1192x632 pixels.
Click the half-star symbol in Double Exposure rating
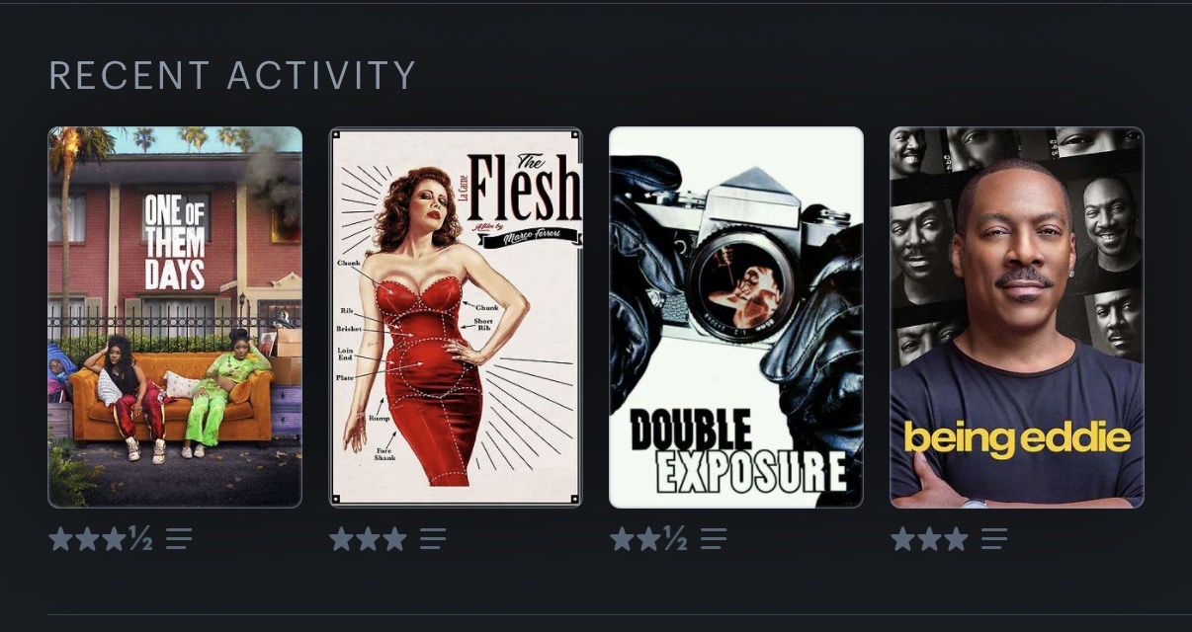point(675,539)
